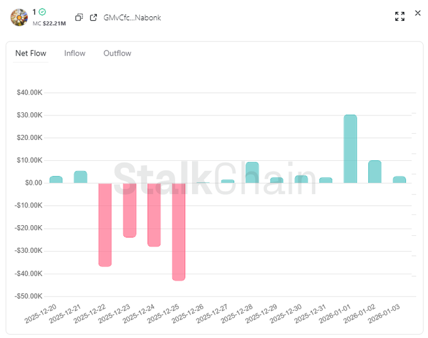Click the green verified checkmark badge

pos(42,12)
